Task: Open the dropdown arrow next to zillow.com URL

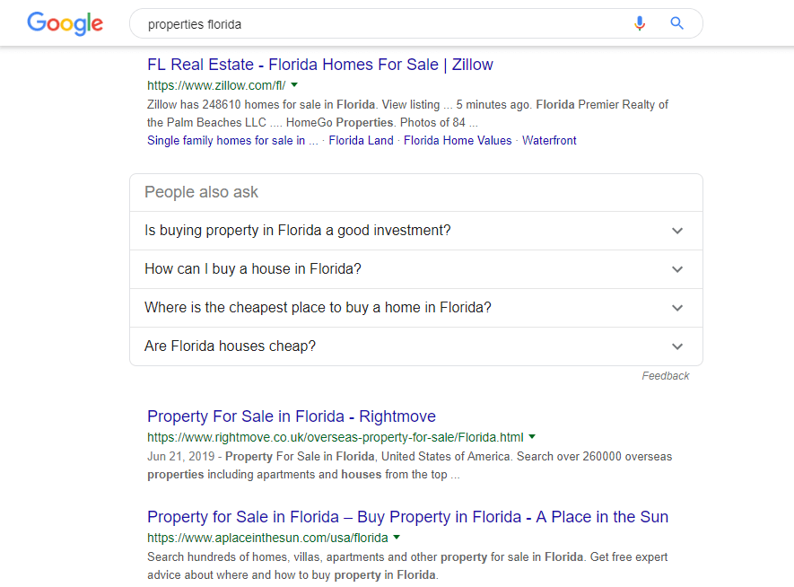Action: pos(294,84)
